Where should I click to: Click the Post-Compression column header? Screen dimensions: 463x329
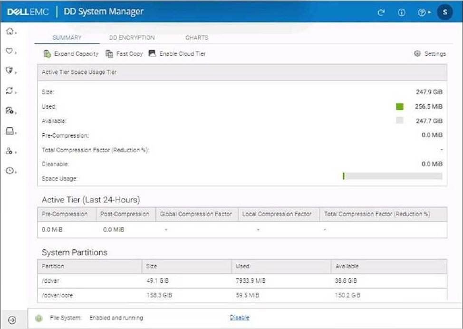126,214
